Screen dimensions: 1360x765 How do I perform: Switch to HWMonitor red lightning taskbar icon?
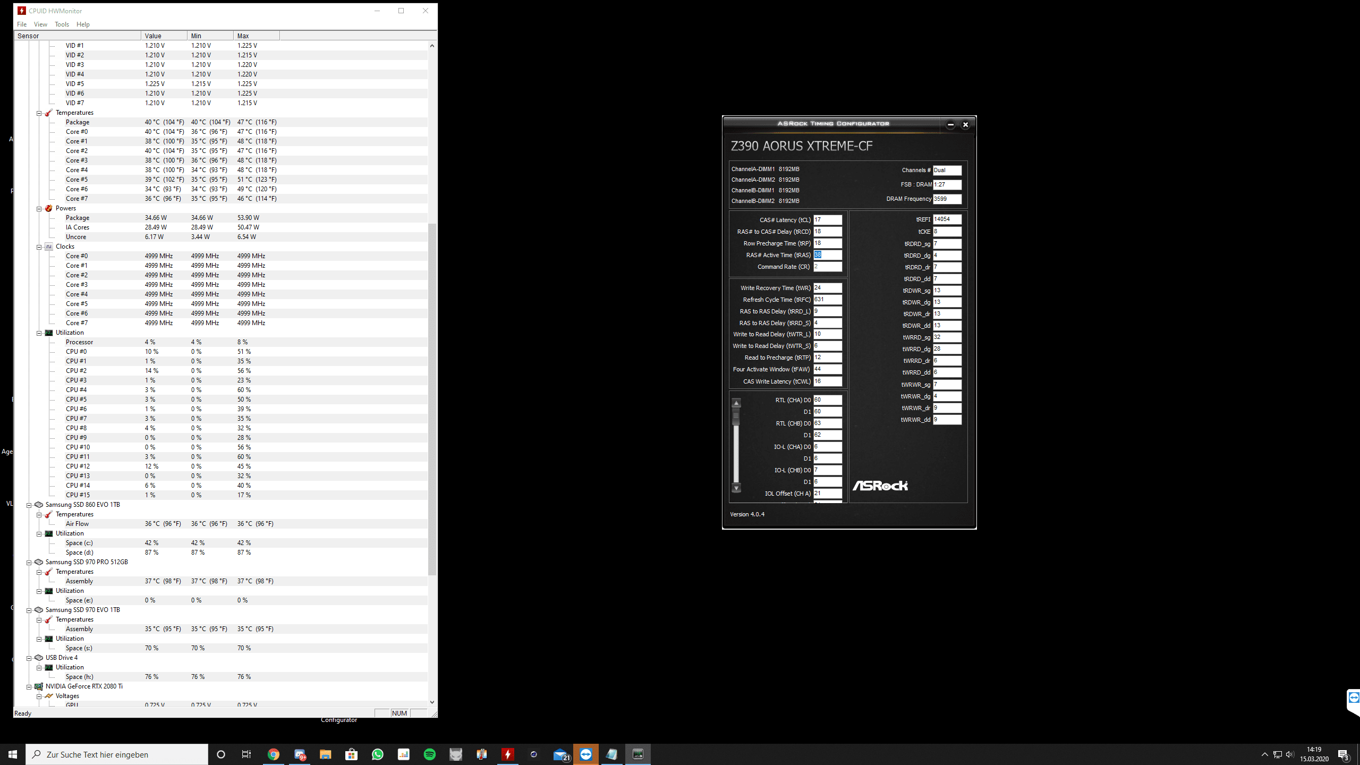click(x=508, y=754)
